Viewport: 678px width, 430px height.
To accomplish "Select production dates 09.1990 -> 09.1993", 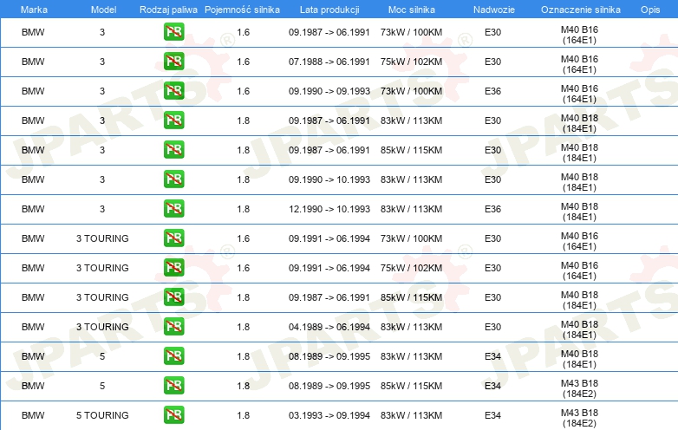I will click(x=329, y=91).
